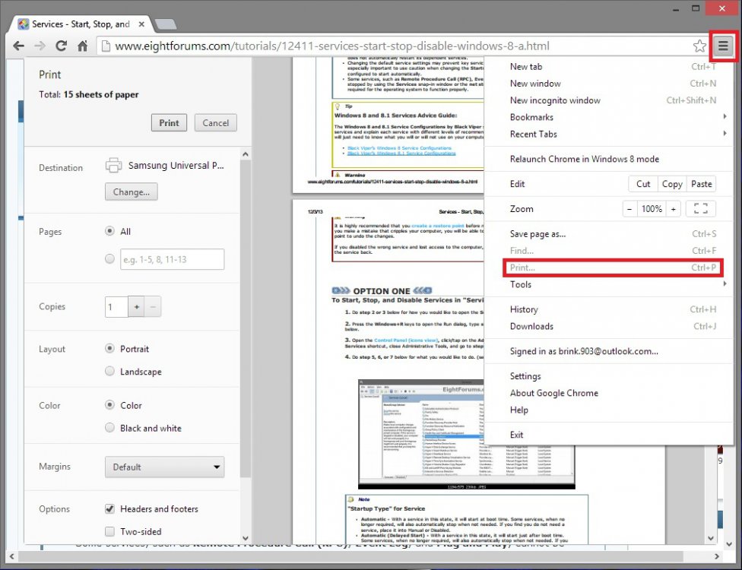Select the custom page range radio button
Viewport: 742px width, 570px height.
coord(109,258)
